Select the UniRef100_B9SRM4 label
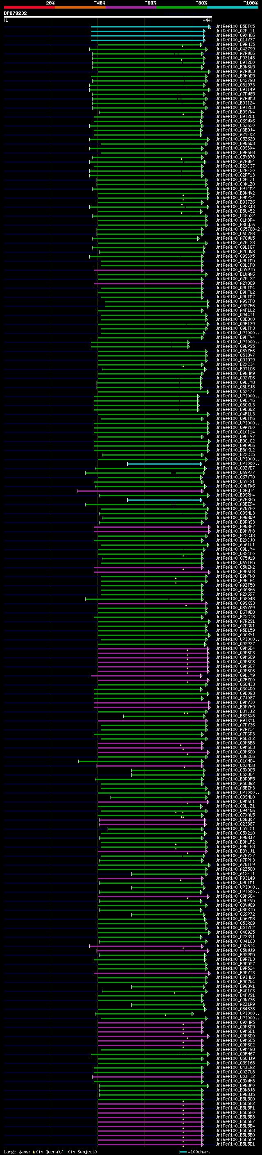Image resolution: width=262 pixels, height=1155 pixels. pyautogui.click(x=235, y=495)
